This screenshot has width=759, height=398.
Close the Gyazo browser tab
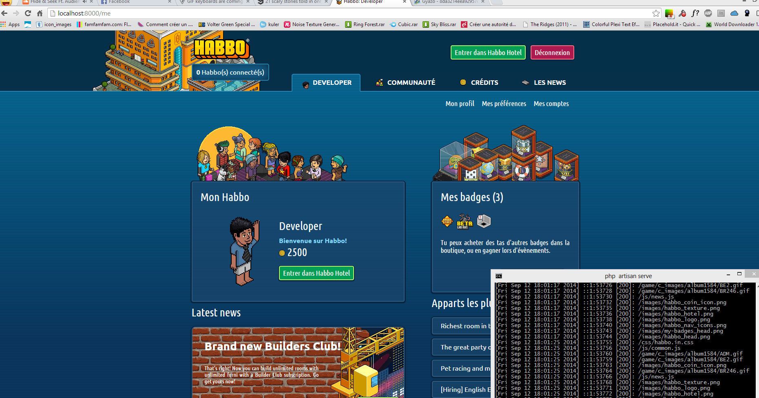point(483,2)
